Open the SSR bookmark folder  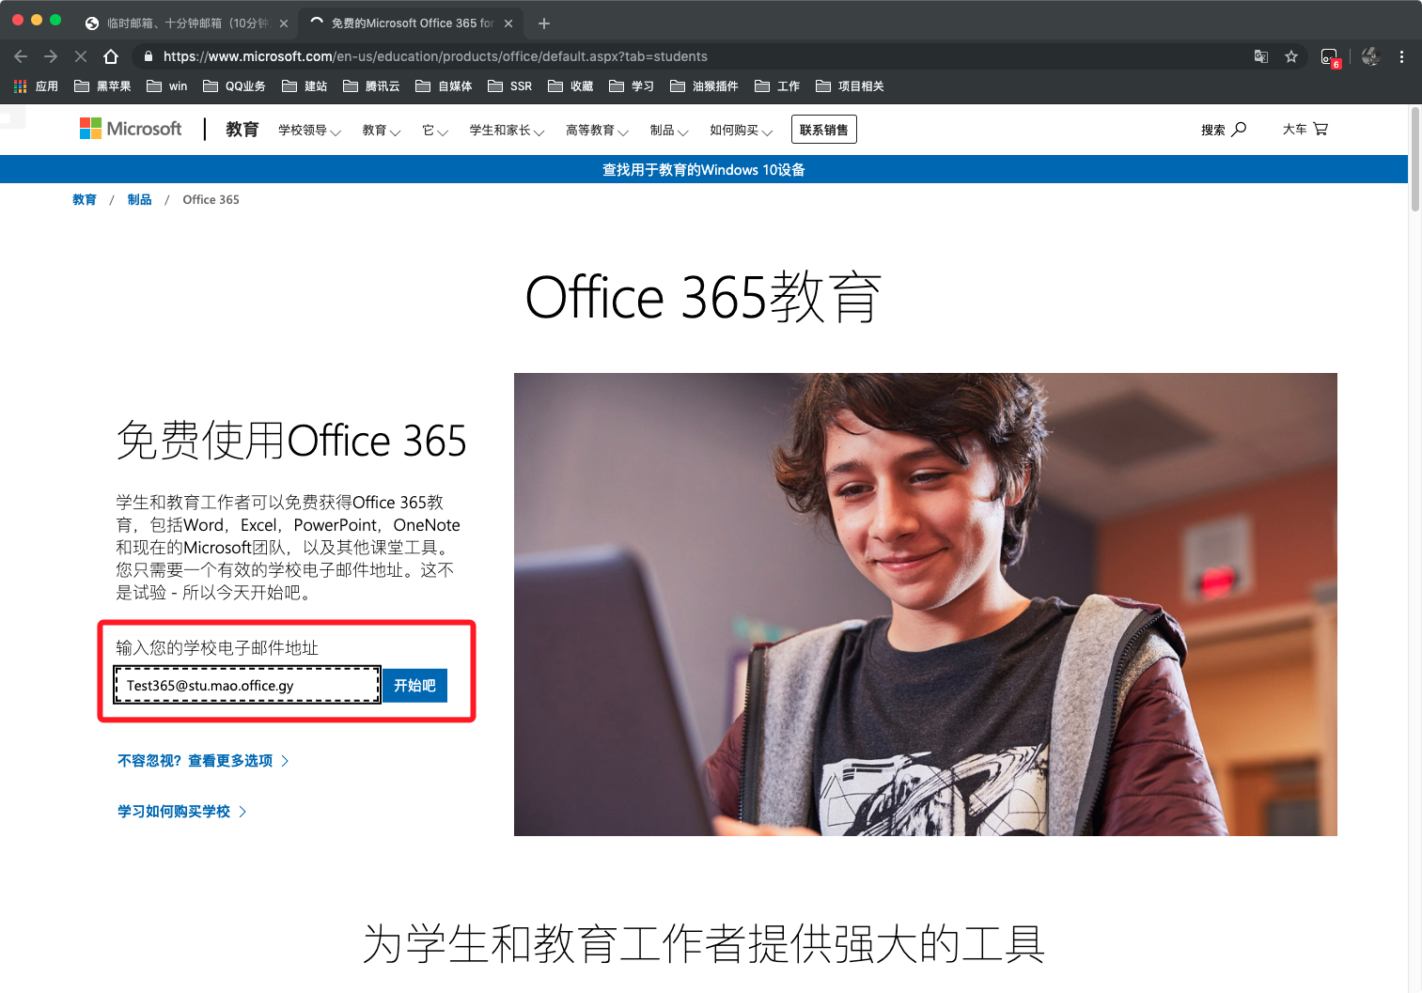click(x=509, y=86)
